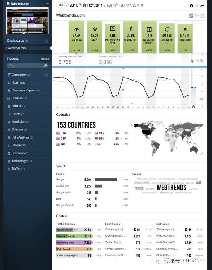Screen dimensions: 212x270
Task: Click the orange Paid Search bar
Action: [x=75, y=249]
